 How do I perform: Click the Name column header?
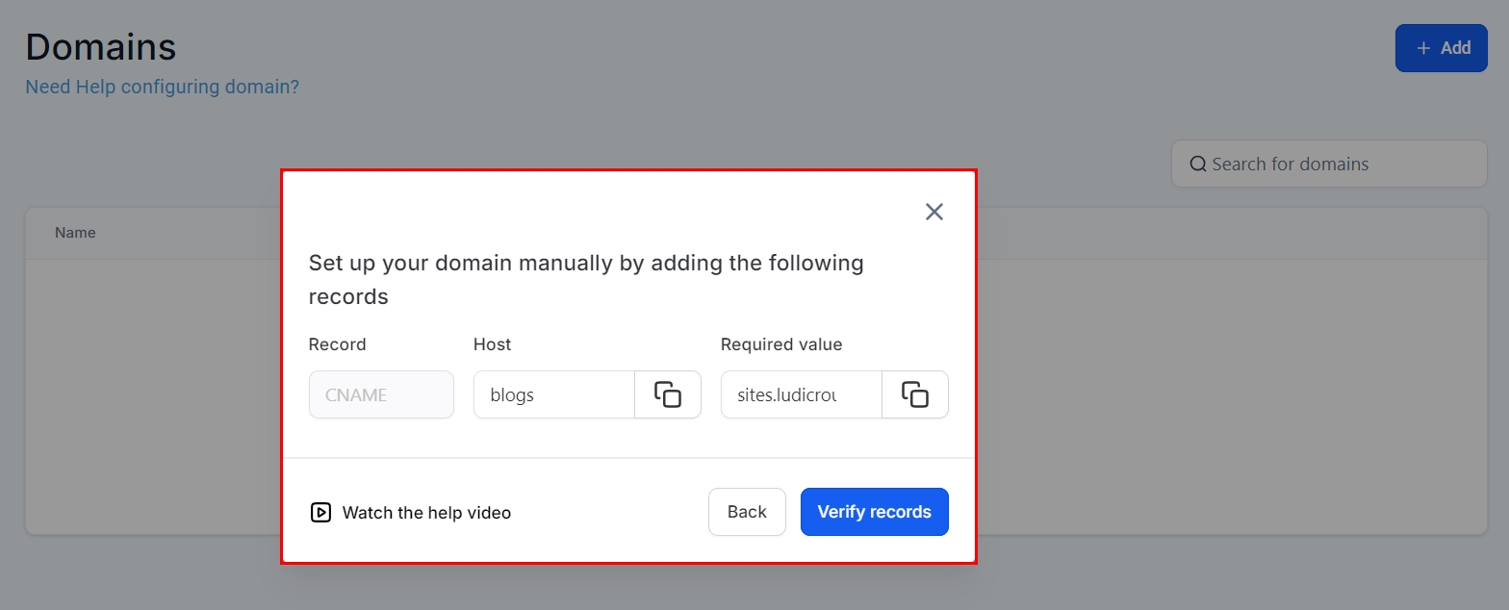tap(75, 233)
